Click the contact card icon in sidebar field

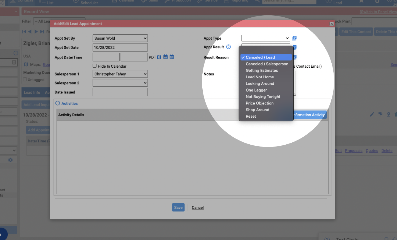pos(14,62)
